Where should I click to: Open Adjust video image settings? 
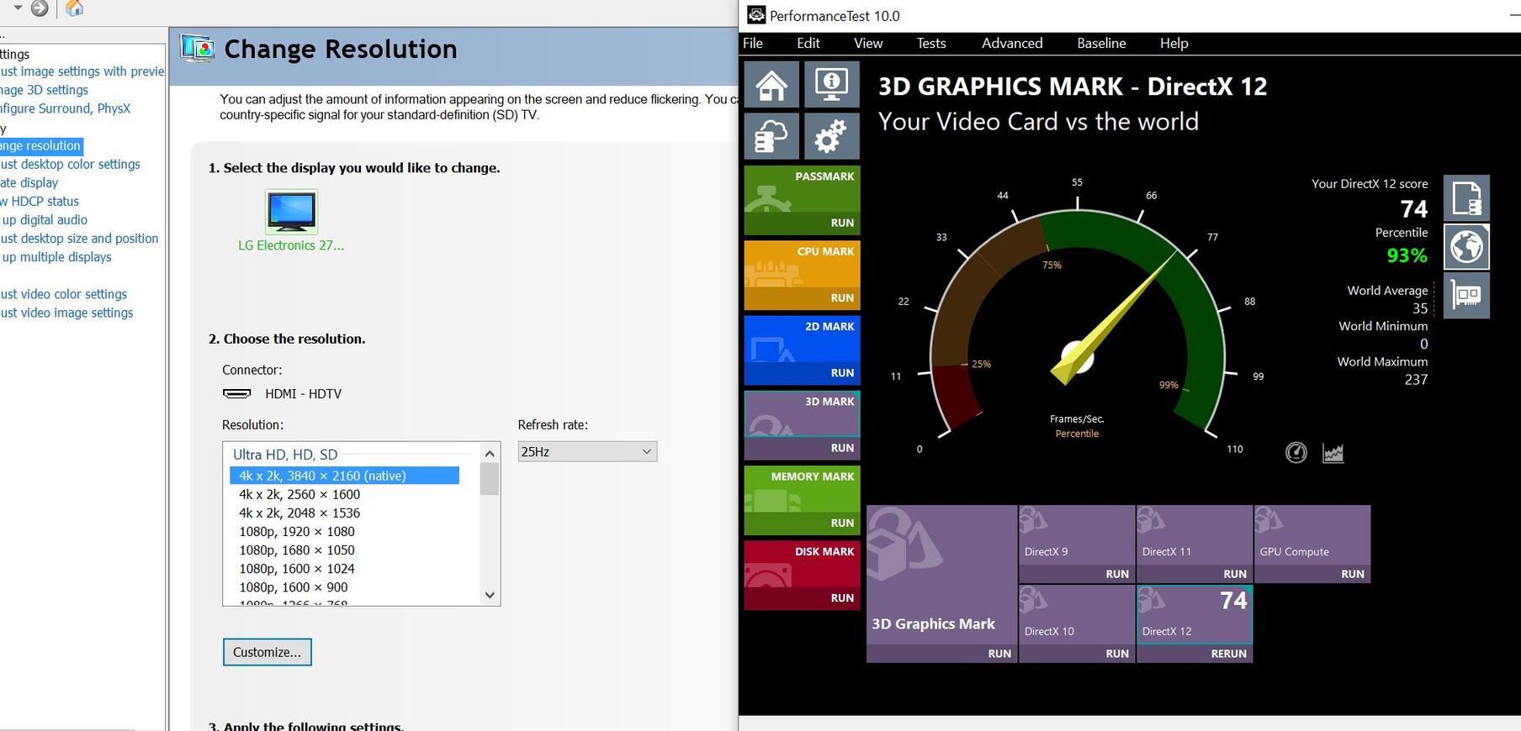(x=66, y=313)
